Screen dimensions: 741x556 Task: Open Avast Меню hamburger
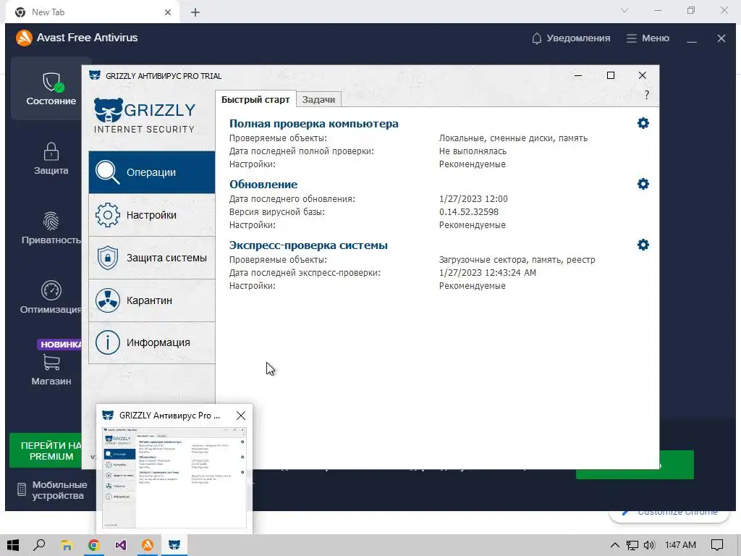tap(648, 38)
